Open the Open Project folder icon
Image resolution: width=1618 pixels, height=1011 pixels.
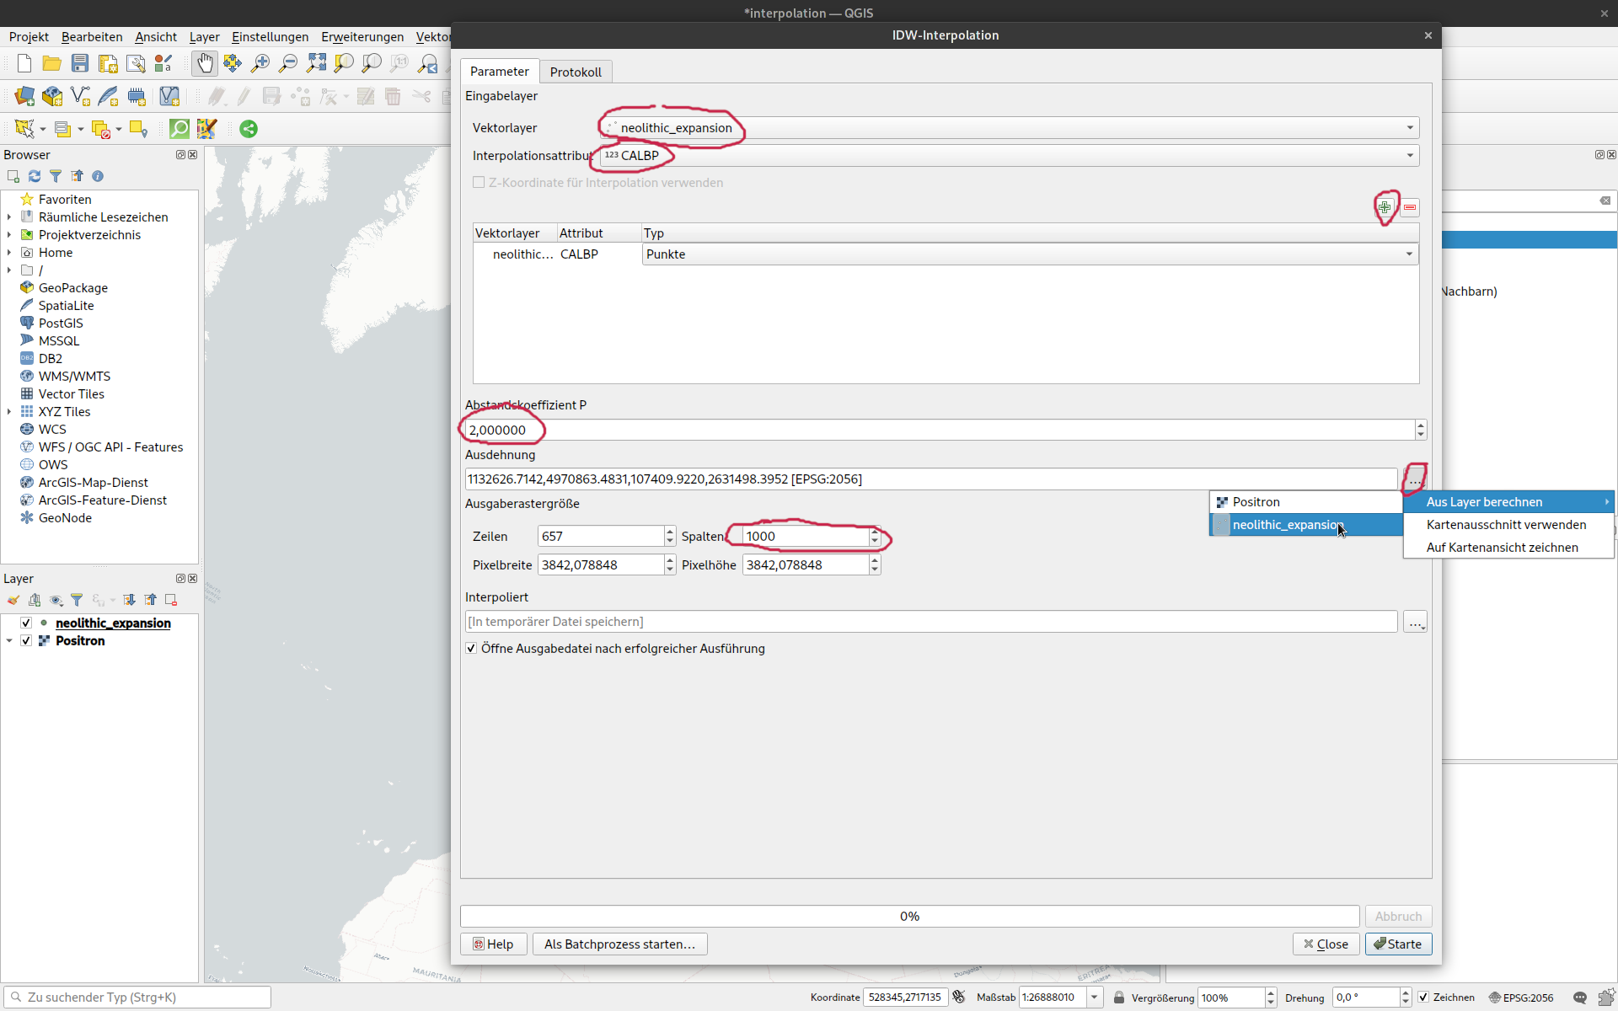(x=51, y=63)
